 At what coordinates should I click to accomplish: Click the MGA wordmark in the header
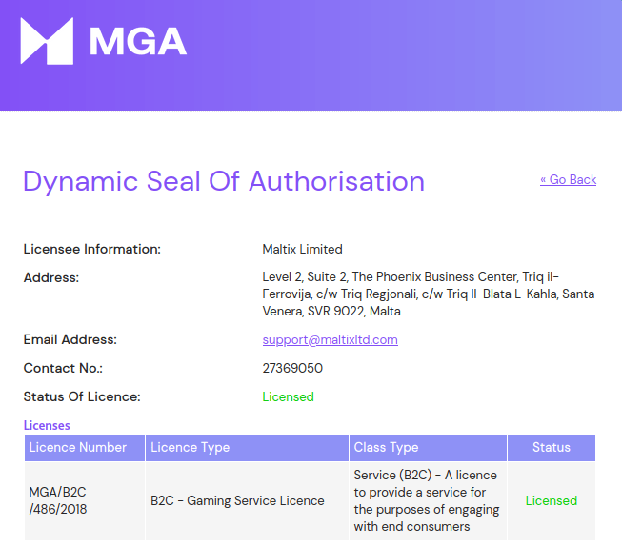[138, 41]
